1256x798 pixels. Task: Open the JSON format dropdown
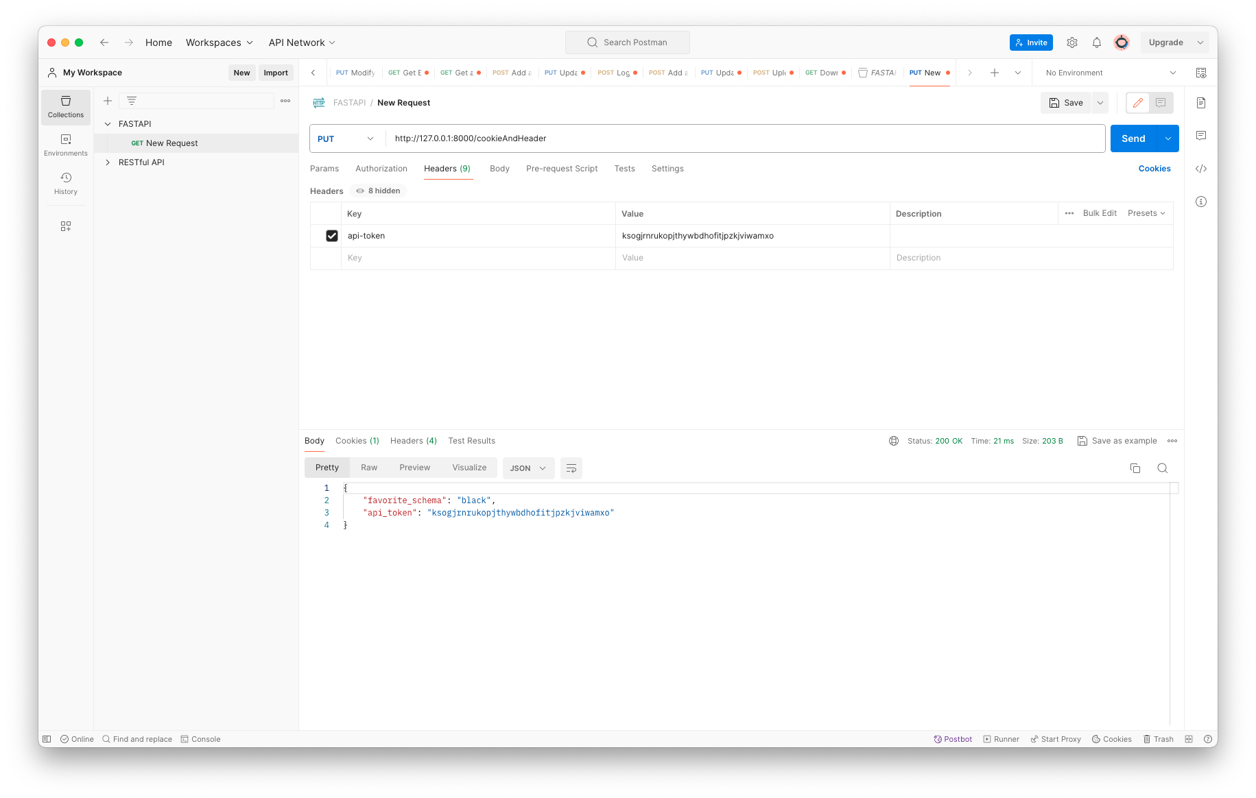coord(528,468)
